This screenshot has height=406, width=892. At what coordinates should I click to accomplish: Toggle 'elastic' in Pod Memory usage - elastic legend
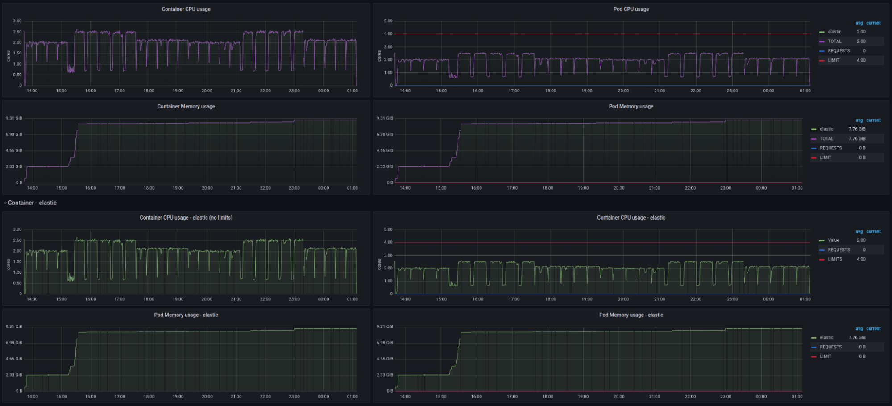pos(826,338)
